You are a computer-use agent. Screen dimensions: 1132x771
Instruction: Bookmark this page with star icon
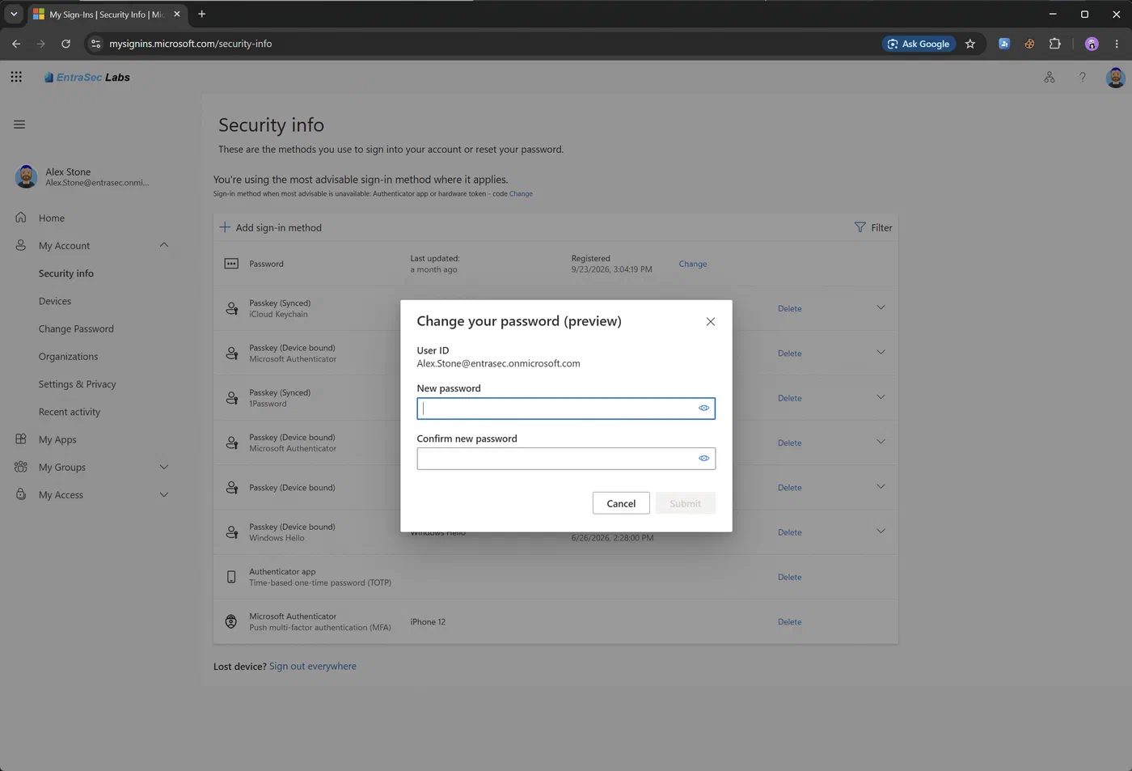coord(970,44)
